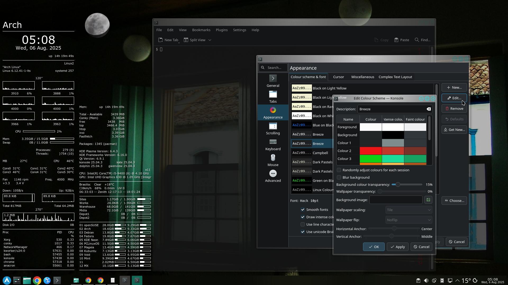This screenshot has width=508, height=285.
Task: Open the clipboard tray icon
Action: pyautogui.click(x=418, y=281)
